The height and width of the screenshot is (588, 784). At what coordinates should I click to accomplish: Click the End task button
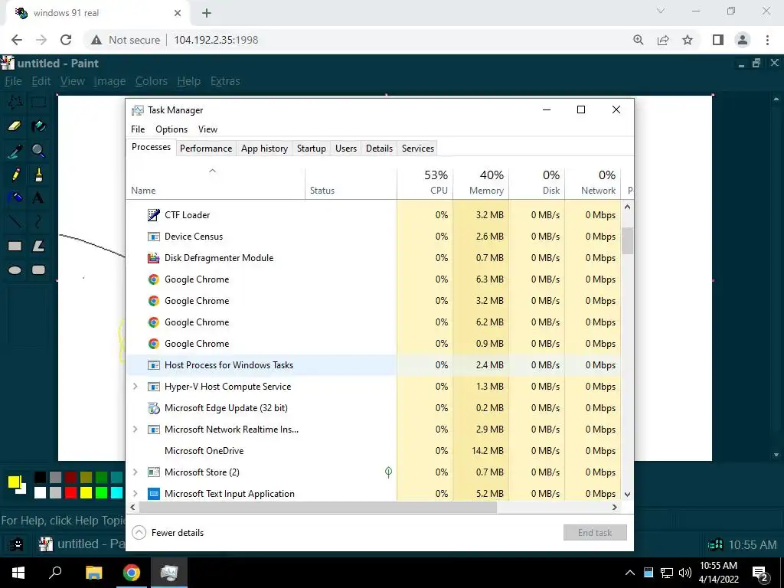[595, 533]
